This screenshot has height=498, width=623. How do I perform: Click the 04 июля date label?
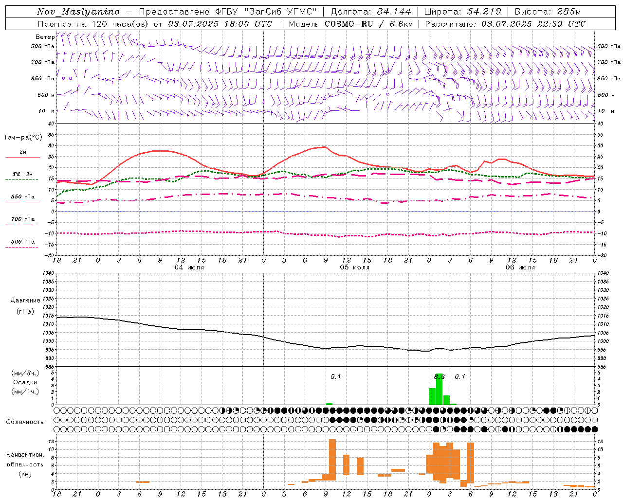click(x=189, y=267)
